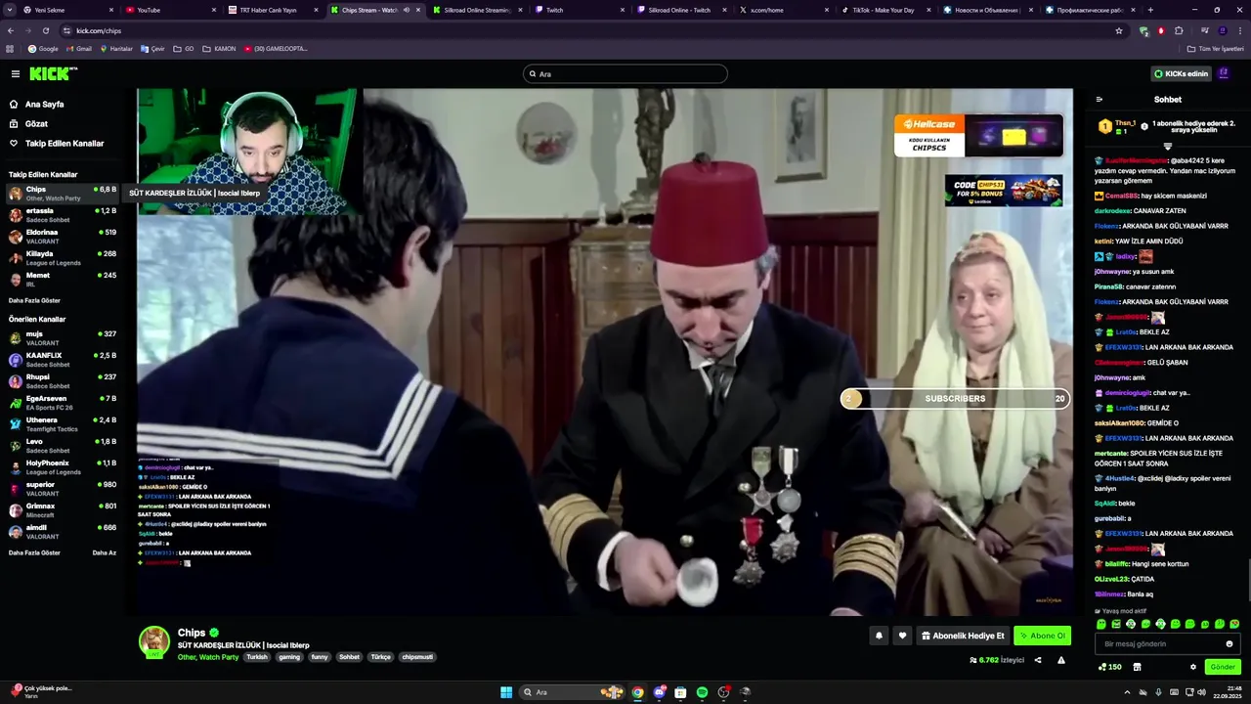Send the chat message with Gönder
This screenshot has height=704, width=1251.
(x=1223, y=667)
